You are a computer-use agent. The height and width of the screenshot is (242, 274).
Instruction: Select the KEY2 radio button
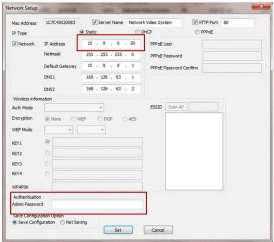point(47,153)
